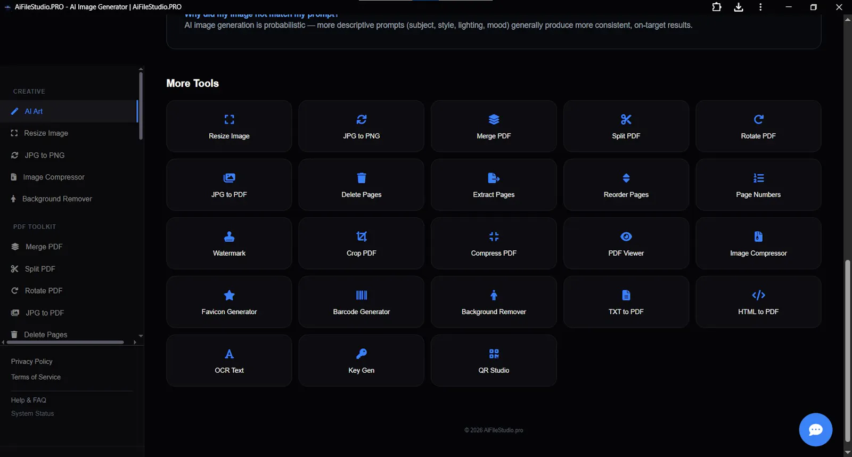Open the TXT to PDF card

626,302
